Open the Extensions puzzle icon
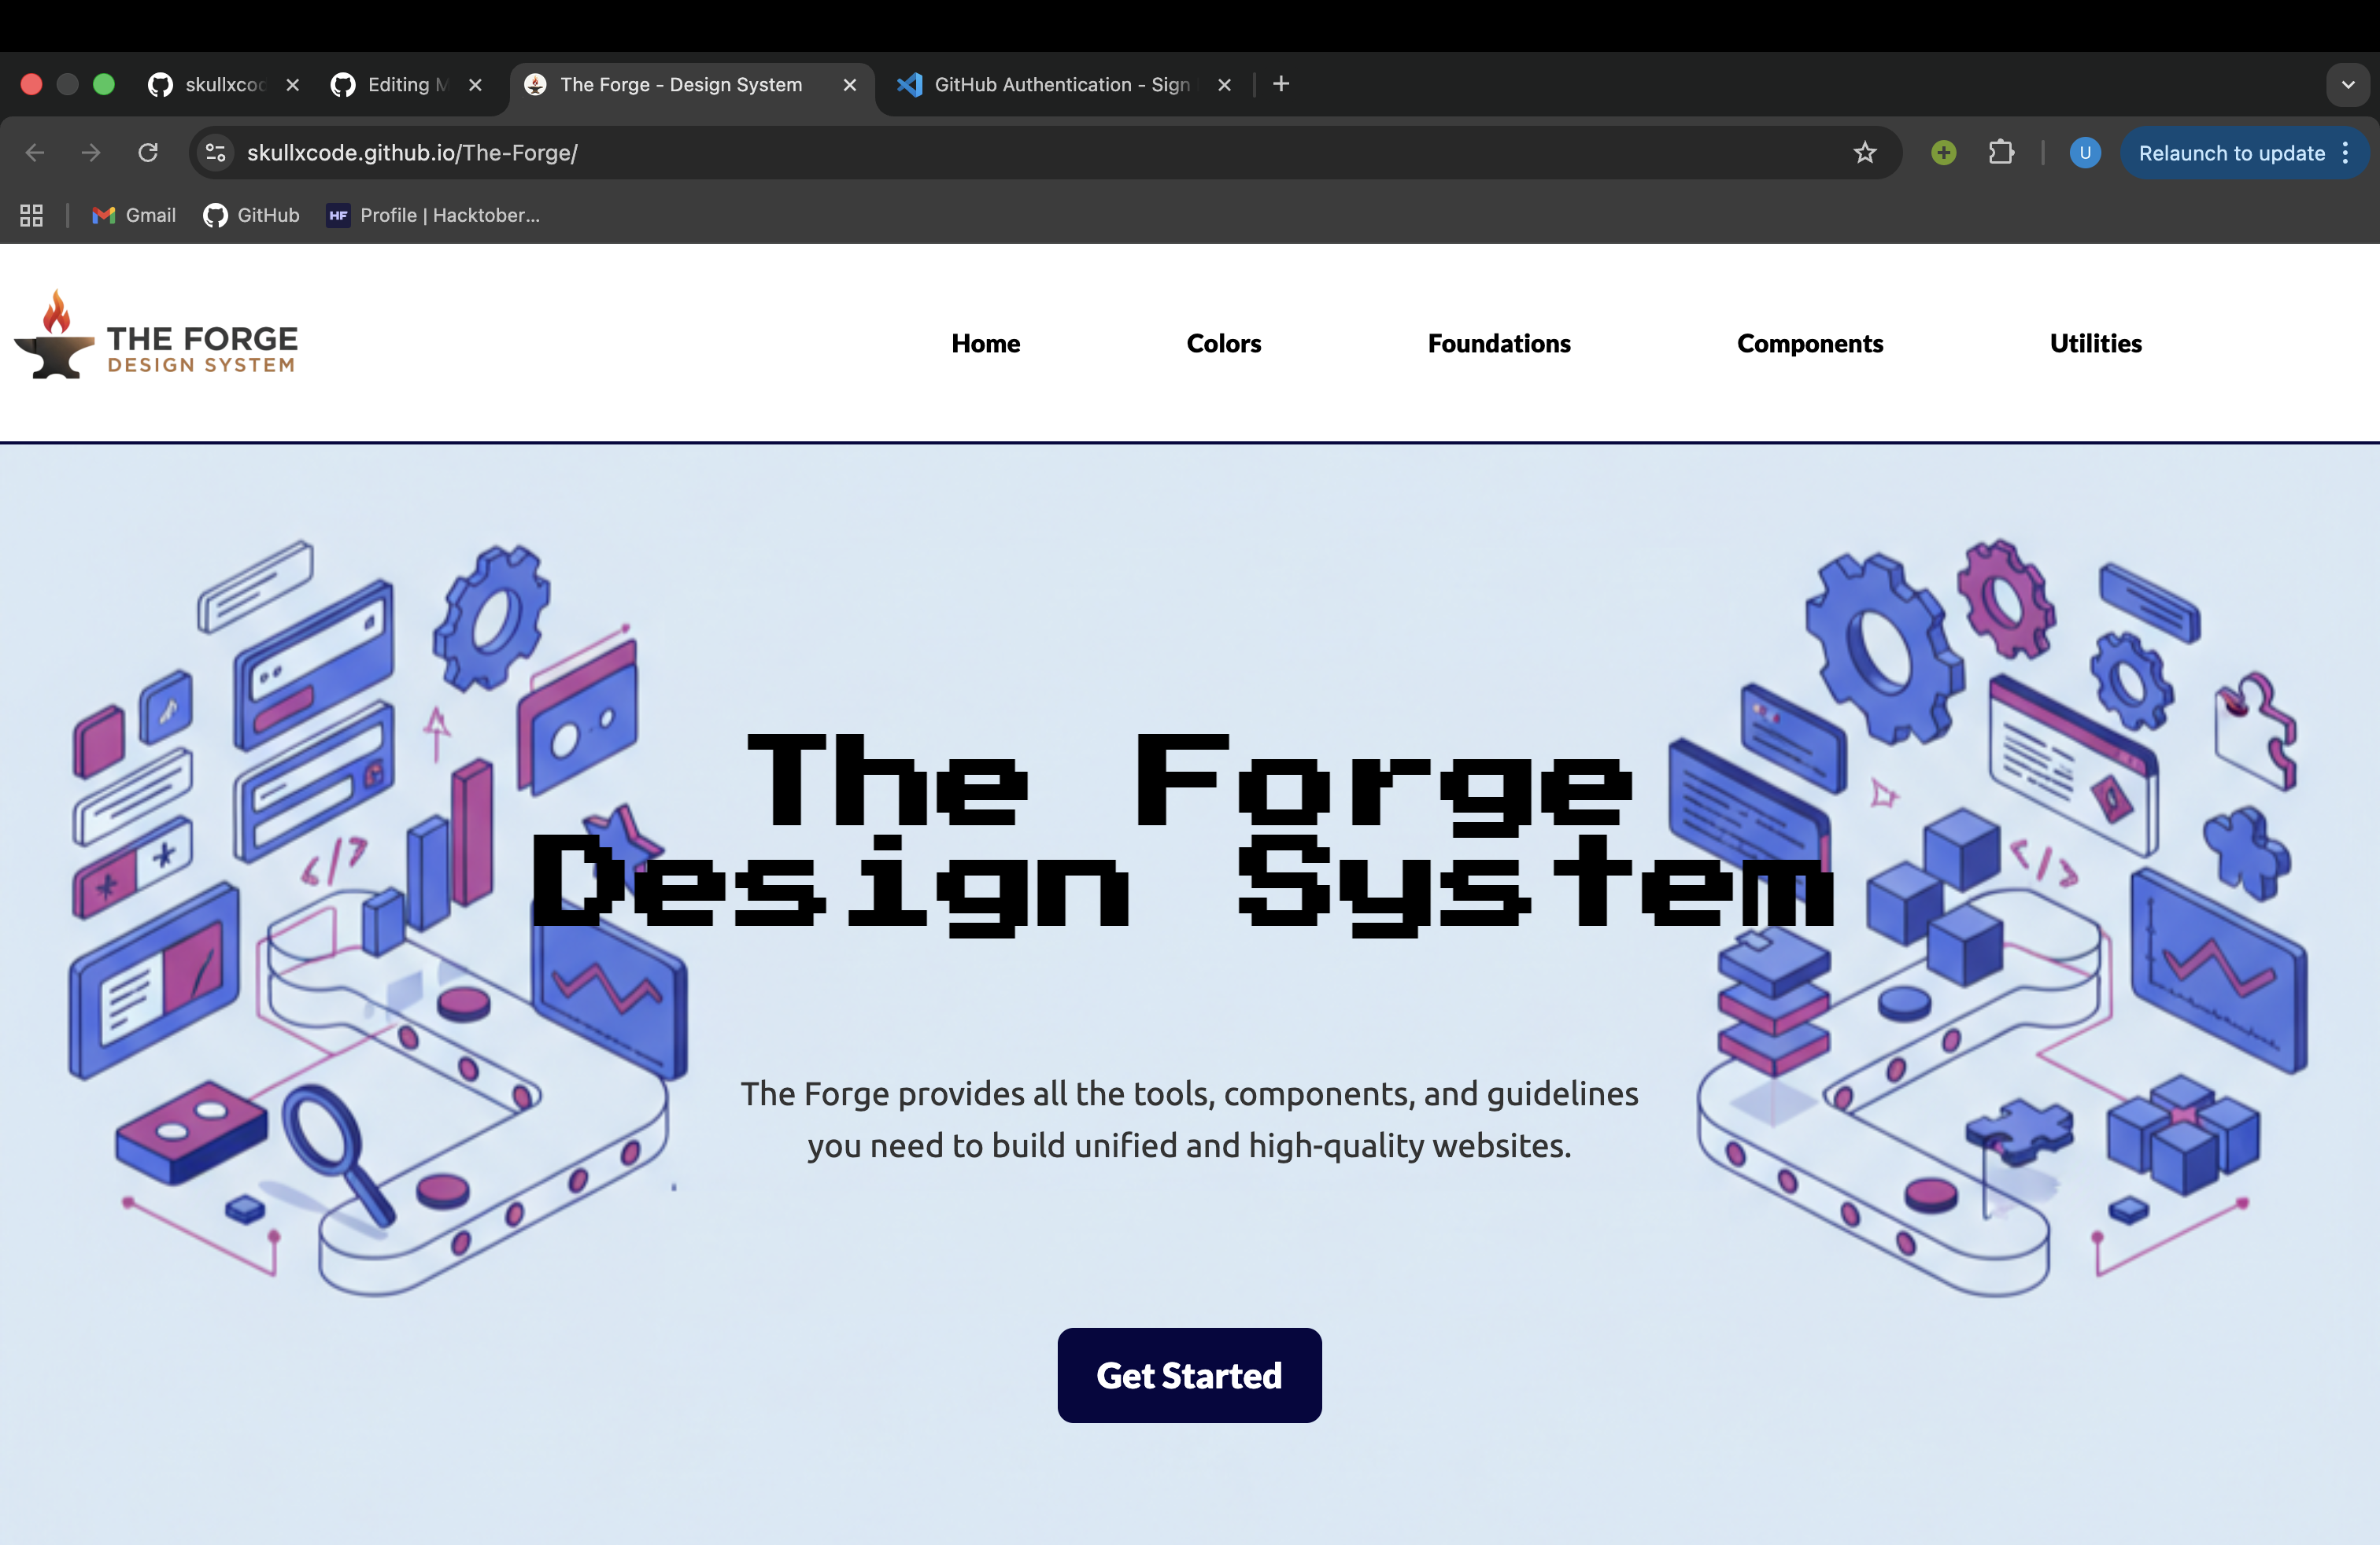The image size is (2380, 1545). coord(2001,153)
